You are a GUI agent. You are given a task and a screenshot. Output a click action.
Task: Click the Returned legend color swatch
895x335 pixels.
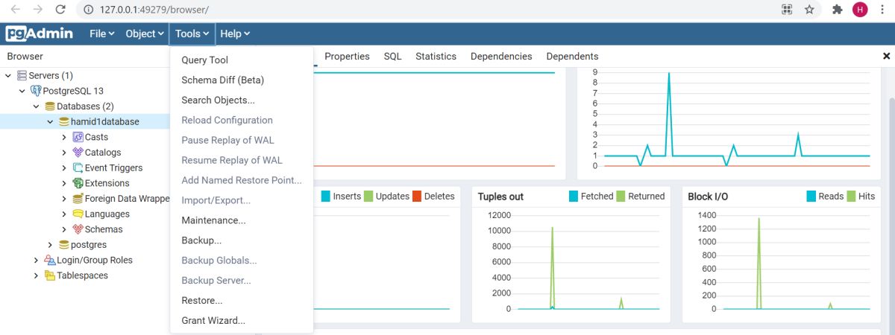621,197
